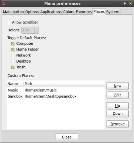Click the Edit button
The image size is (134, 143).
click(x=118, y=95)
